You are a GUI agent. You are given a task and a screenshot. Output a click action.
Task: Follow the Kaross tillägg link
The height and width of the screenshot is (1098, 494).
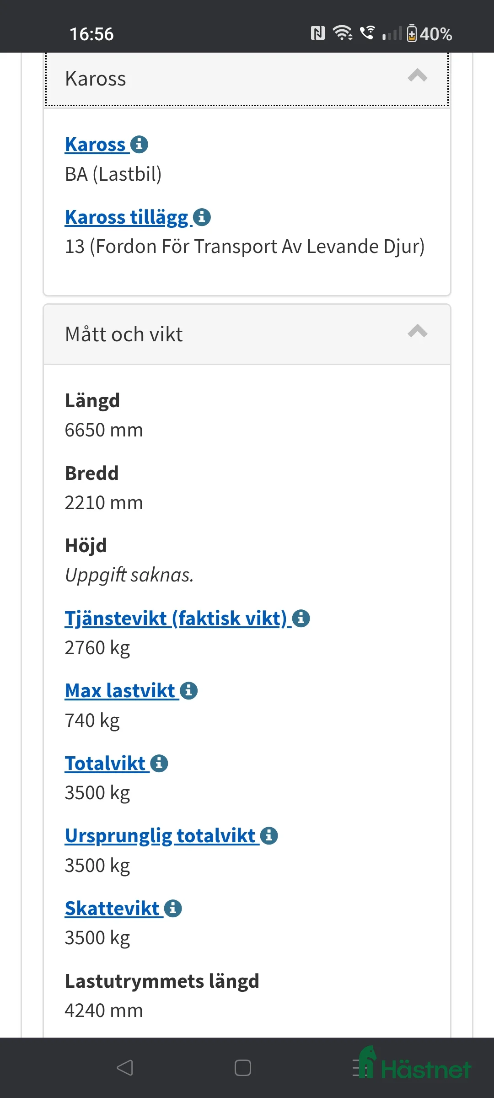pyautogui.click(x=129, y=217)
